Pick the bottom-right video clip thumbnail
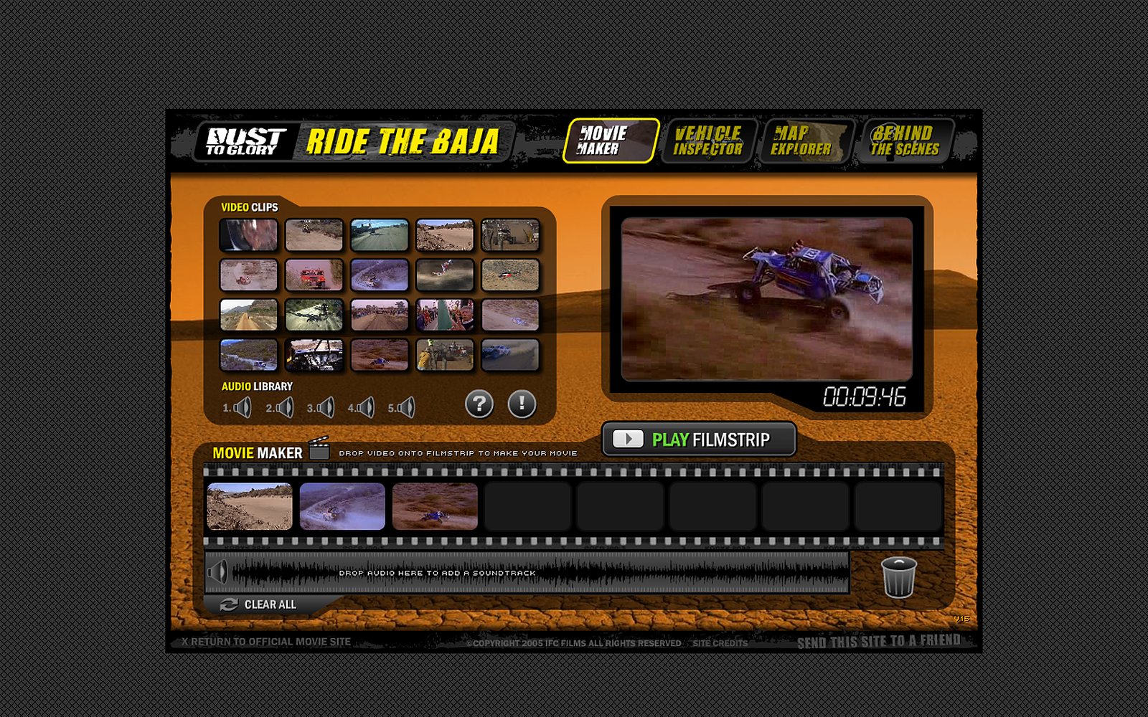The height and width of the screenshot is (717, 1148). point(510,355)
